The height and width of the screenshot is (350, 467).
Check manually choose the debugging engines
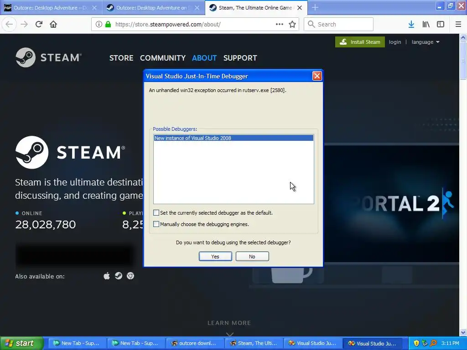[156, 224]
